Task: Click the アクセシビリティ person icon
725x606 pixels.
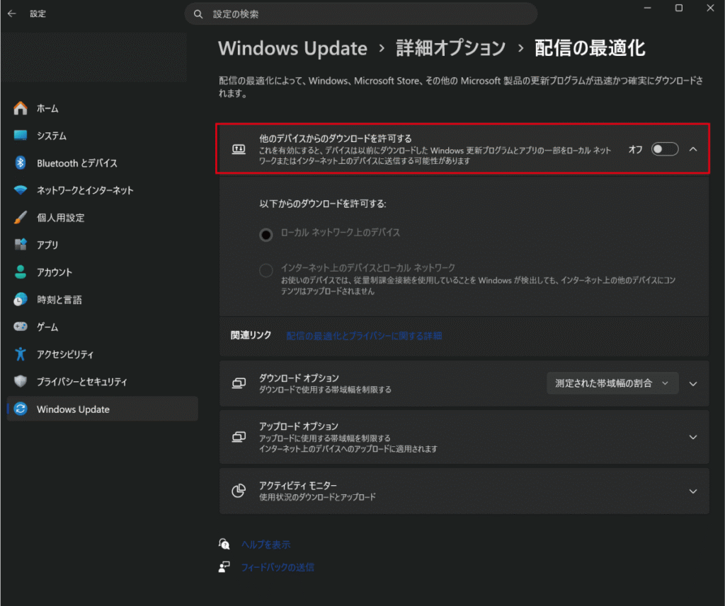Action: [x=21, y=354]
